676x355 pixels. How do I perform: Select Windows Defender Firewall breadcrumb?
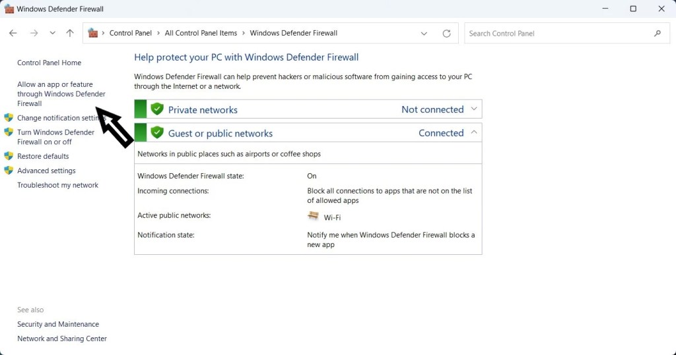[x=294, y=33]
